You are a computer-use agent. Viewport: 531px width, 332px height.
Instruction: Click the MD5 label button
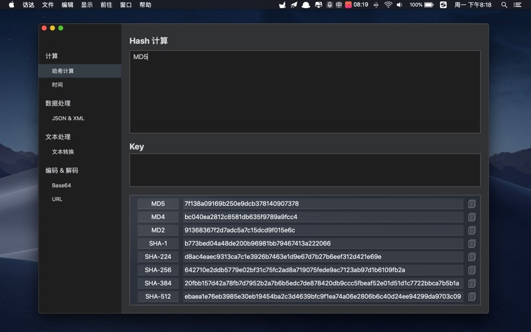[x=158, y=204]
